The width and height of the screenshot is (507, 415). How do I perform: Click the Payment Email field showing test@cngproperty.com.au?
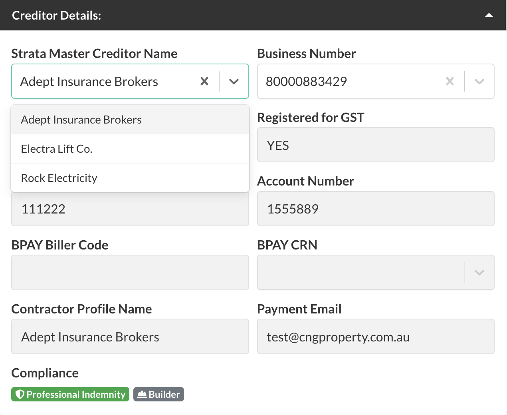point(376,337)
